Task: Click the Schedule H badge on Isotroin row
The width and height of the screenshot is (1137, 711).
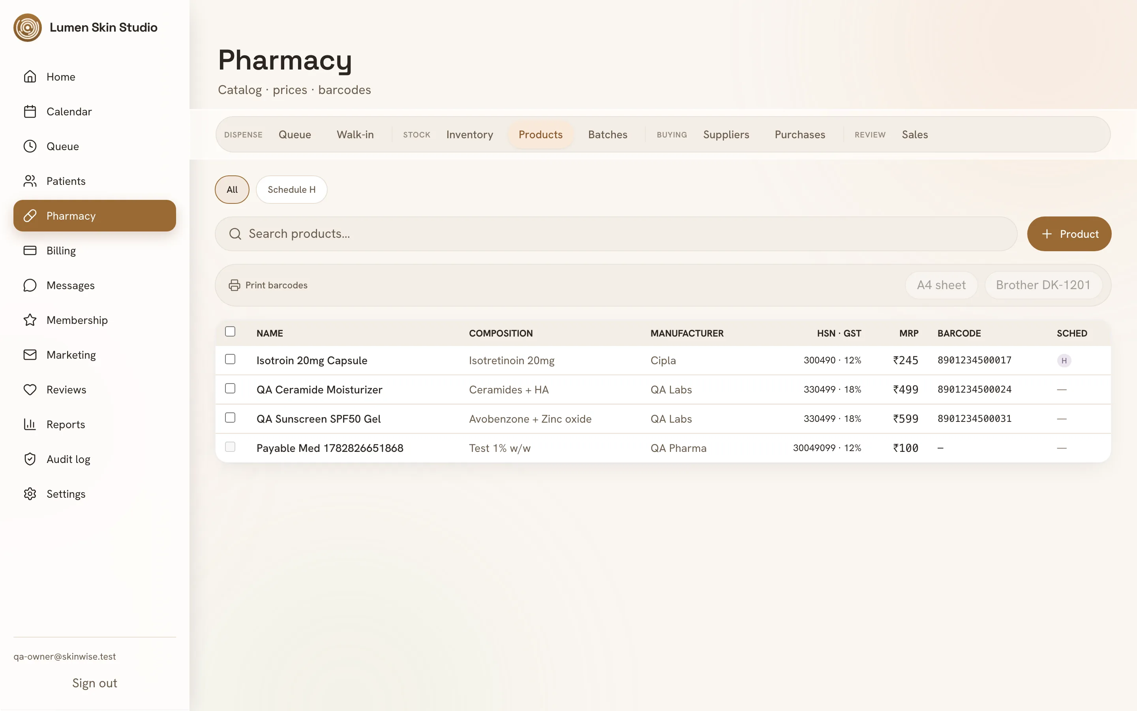Action: click(1064, 361)
